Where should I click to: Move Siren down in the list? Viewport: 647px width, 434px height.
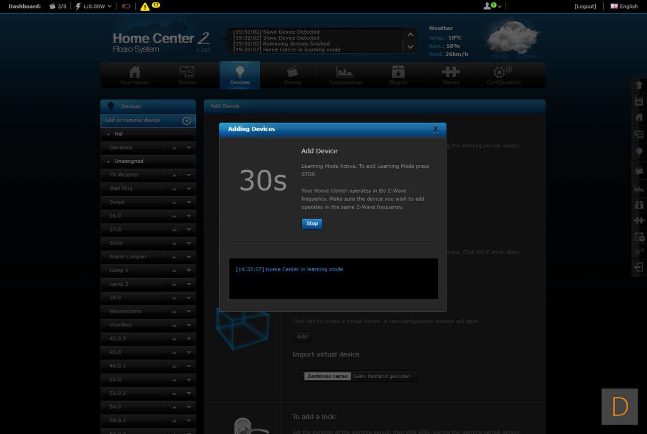(x=189, y=243)
